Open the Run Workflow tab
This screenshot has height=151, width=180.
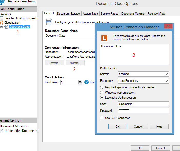pyautogui.click(x=156, y=14)
